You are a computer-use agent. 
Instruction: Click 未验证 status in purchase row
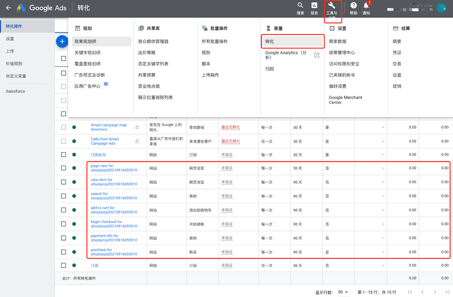pyautogui.click(x=227, y=252)
